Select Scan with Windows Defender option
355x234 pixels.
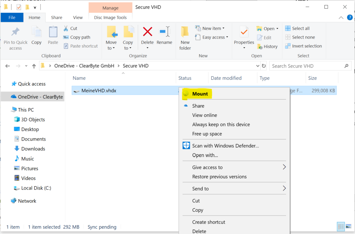point(225,146)
